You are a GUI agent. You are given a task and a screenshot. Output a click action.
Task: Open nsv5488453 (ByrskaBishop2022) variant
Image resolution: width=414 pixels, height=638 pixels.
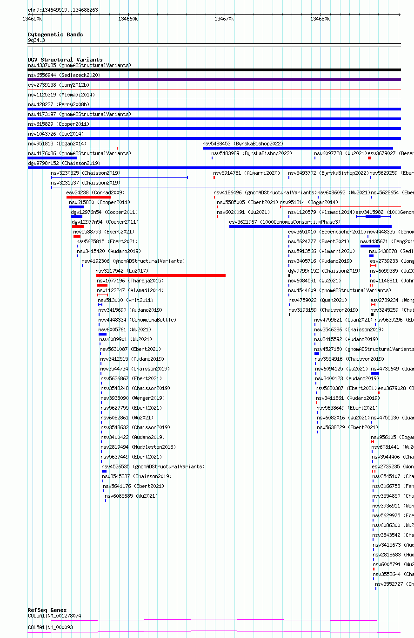pos(243,144)
